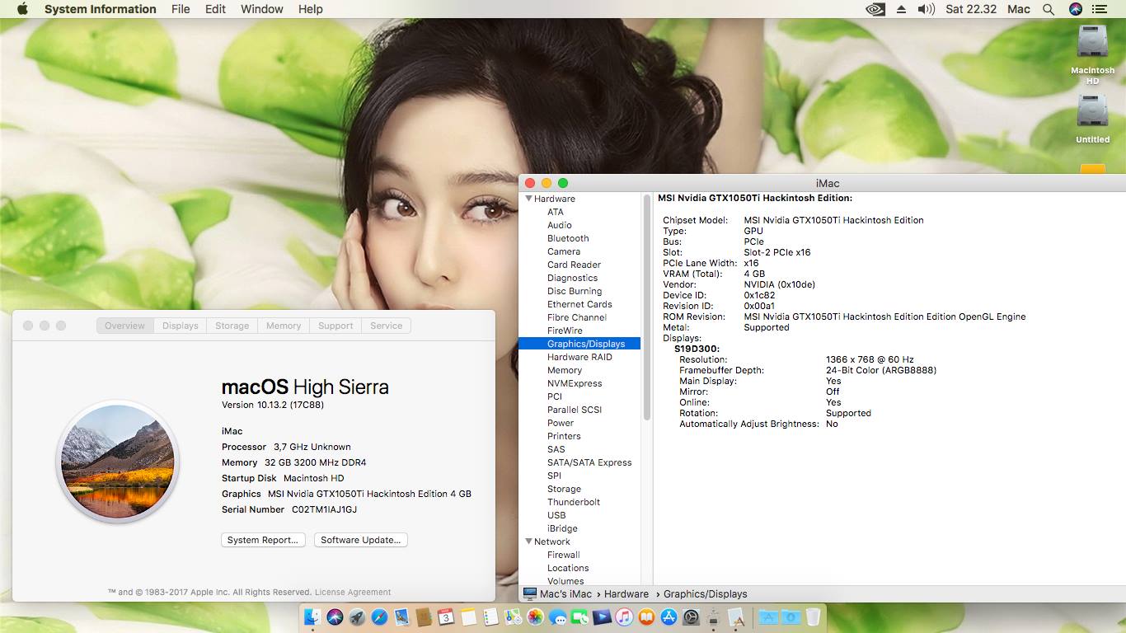
Task: Switch to the Displays tab in About This Mac
Action: (x=180, y=326)
